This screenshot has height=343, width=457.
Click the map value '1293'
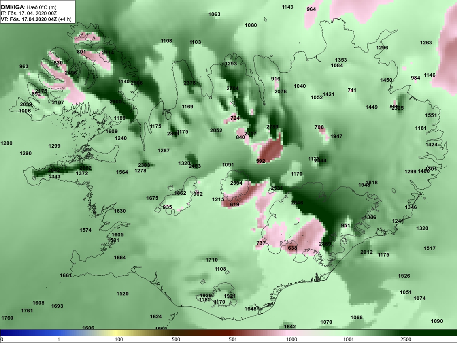click(x=231, y=64)
